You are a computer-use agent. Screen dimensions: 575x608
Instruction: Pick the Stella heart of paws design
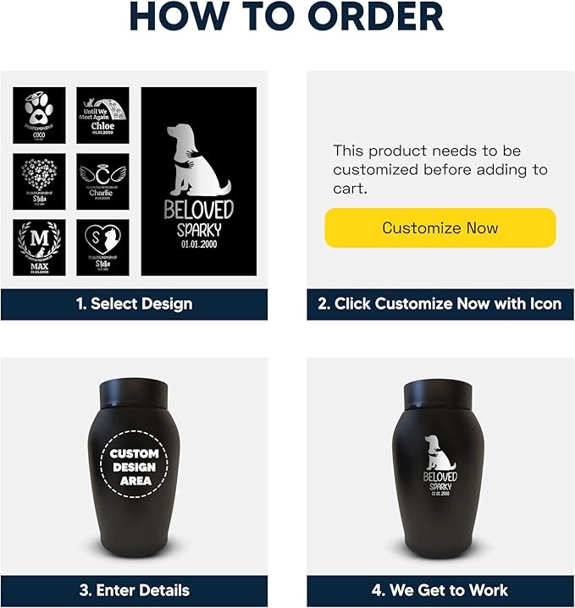coord(39,182)
